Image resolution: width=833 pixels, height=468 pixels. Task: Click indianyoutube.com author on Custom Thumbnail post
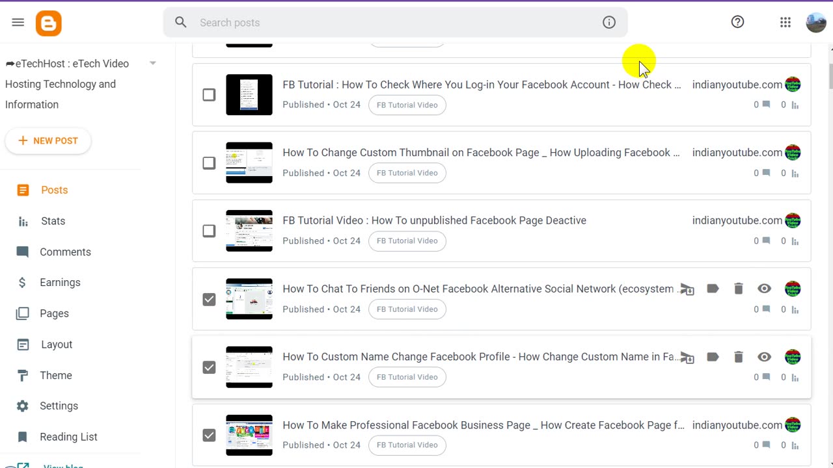737,153
